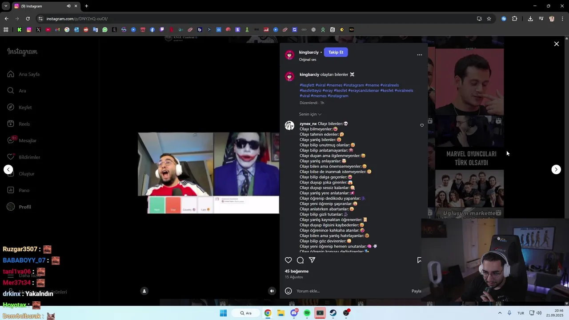Open the tab search dropdown arrow
The image size is (569, 320).
coord(5,6)
